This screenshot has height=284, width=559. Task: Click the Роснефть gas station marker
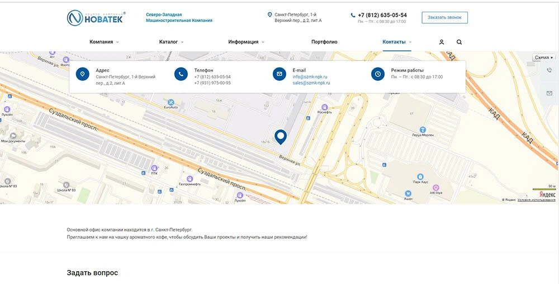pos(325,107)
